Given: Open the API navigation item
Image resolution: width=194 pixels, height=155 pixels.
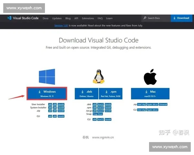Looking at the screenshot, I should click(76, 18).
